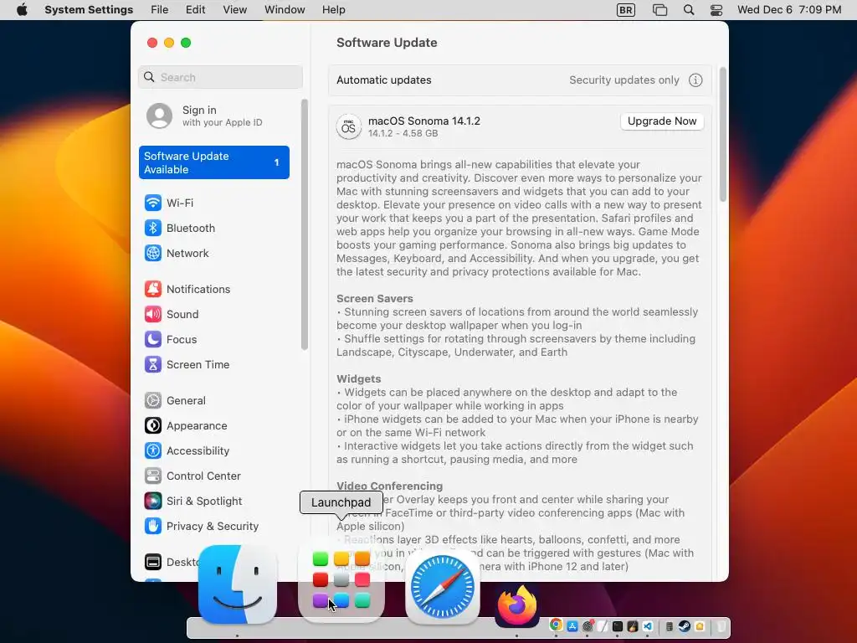
Task: Click the Security updates only text
Action: [624, 80]
